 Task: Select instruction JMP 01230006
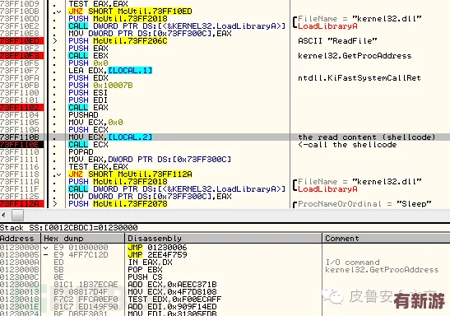tap(158, 248)
